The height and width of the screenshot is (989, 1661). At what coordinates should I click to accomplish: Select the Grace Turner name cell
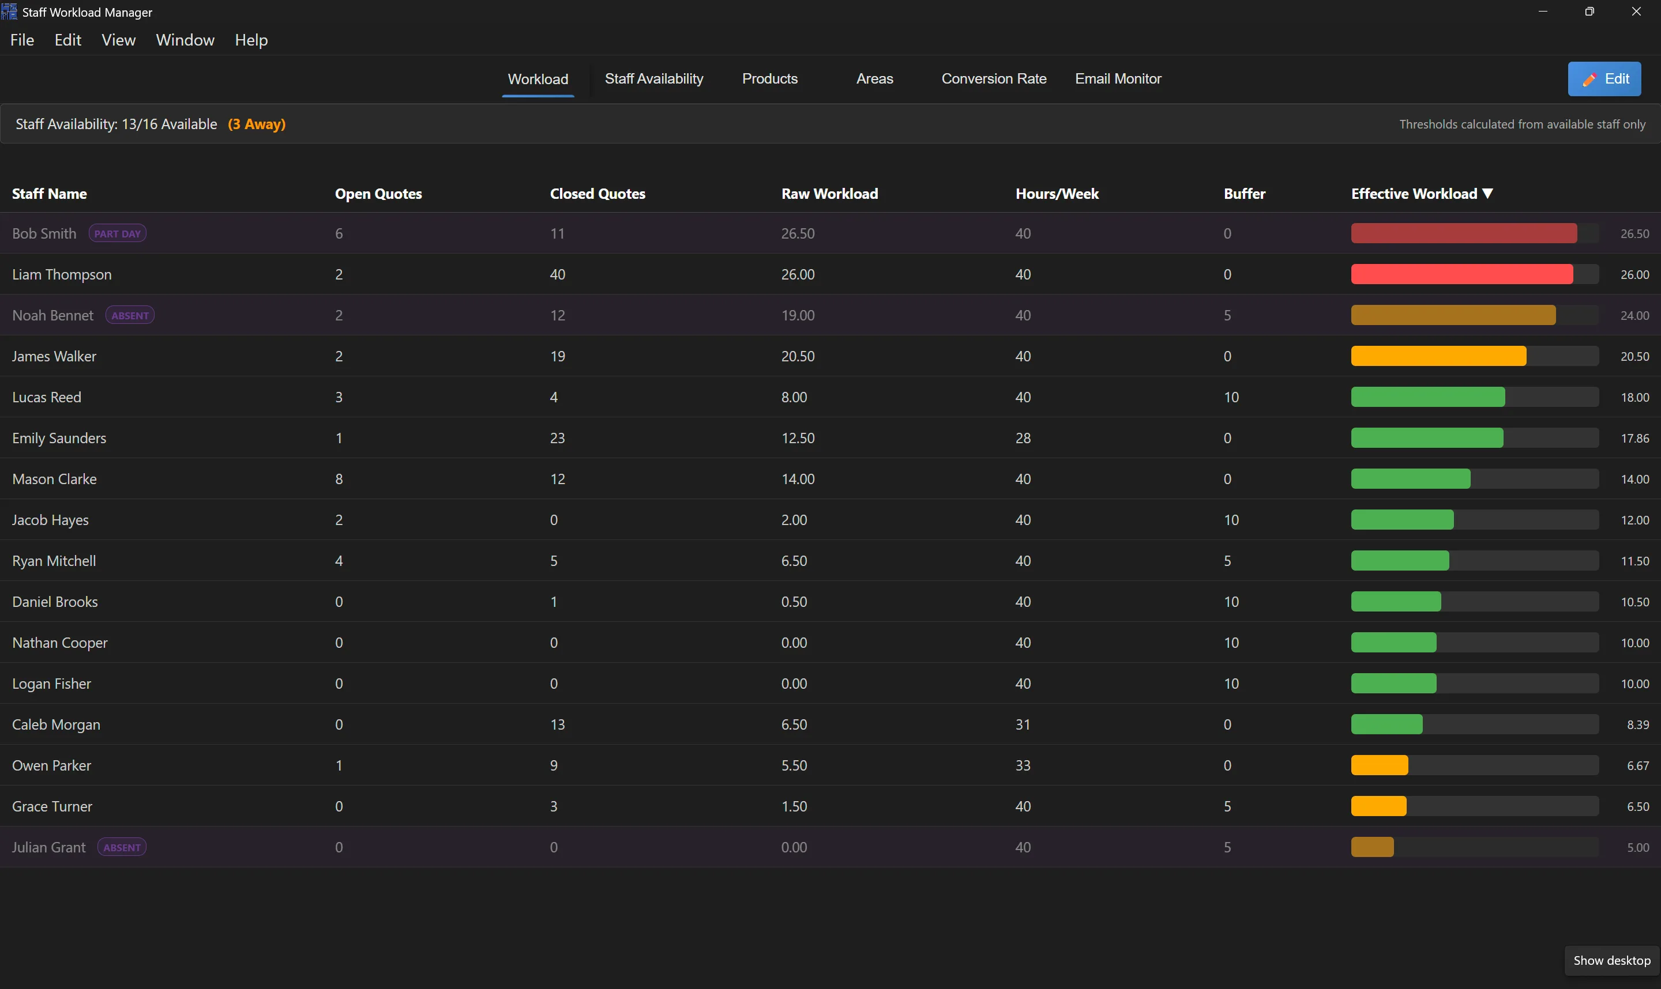[52, 806]
